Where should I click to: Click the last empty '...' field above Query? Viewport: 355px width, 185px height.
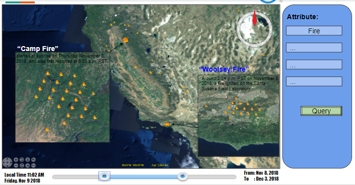point(314,81)
